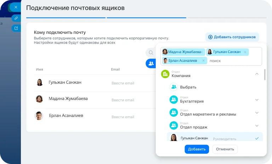Click the Ерлан Асаналиев selected tag
The image size is (272, 164).
pos(185,60)
